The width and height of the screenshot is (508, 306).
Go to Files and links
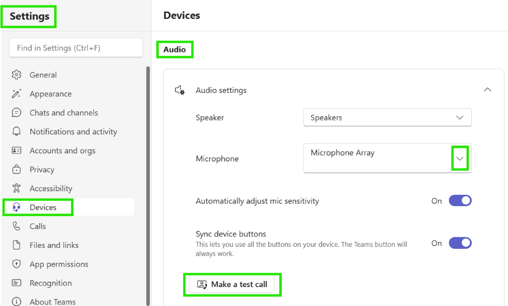pyautogui.click(x=54, y=245)
